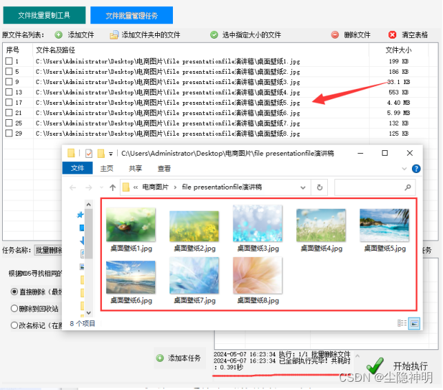Viewport: 443px width, 390px height.
Task: Check the box for row number 5
Action: (9, 71)
